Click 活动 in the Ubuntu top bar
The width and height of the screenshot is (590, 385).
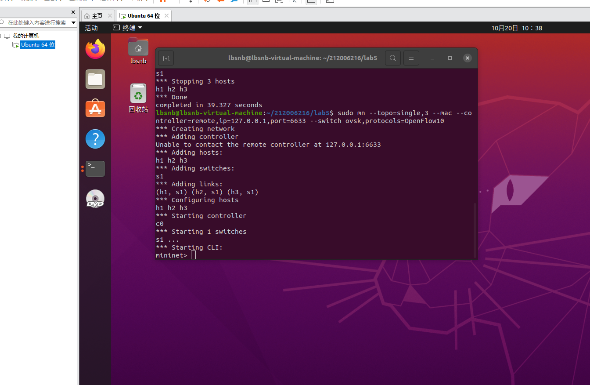point(91,28)
